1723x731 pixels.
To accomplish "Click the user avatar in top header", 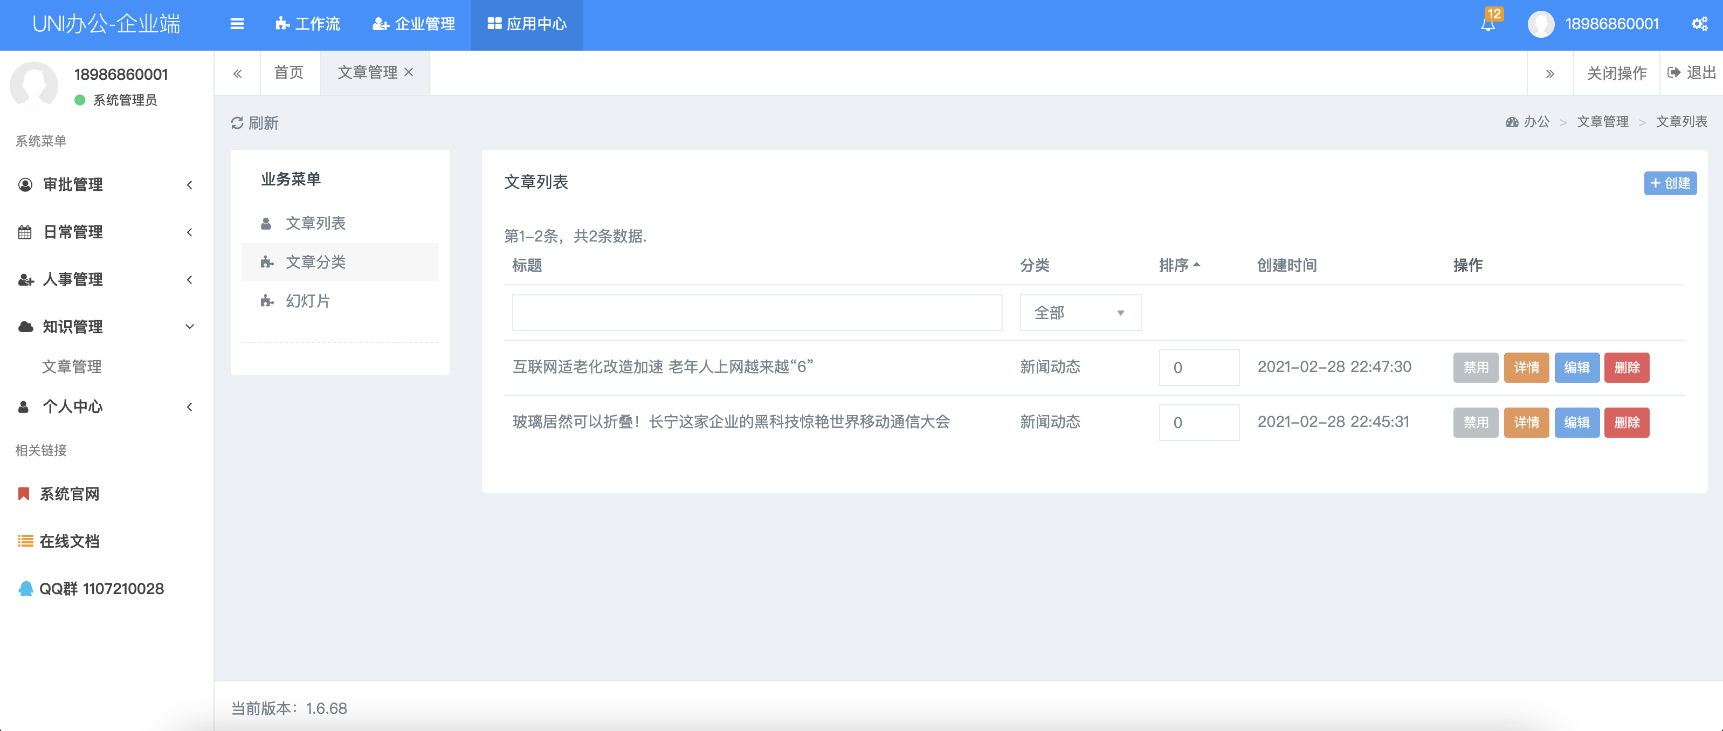I will click(x=1540, y=25).
